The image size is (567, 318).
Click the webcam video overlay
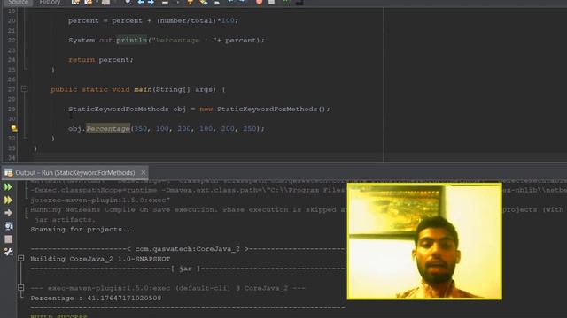[424, 241]
